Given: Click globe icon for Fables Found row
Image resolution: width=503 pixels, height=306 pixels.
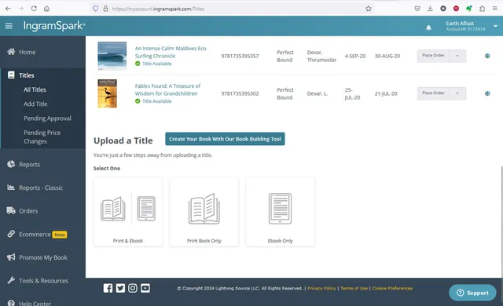Looking at the screenshot, I should (487, 93).
